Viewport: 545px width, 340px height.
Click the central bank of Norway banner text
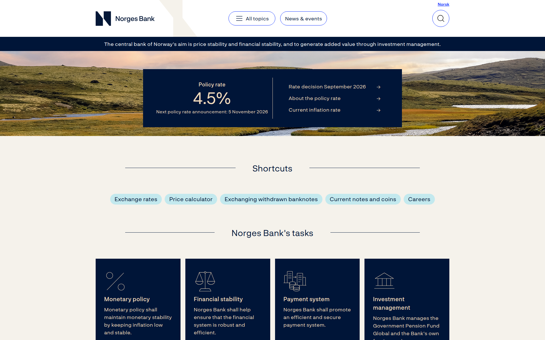point(272,44)
